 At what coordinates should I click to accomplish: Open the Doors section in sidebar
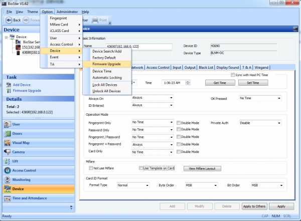17,133
